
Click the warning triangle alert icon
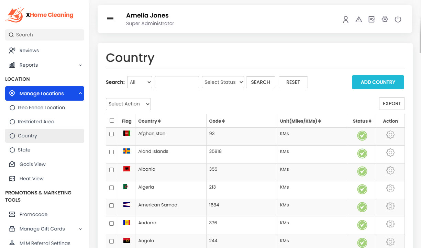359,20
